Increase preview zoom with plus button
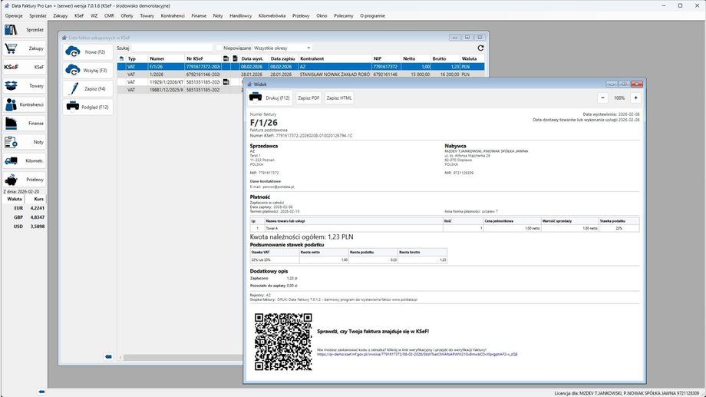The image size is (706, 397). tap(635, 98)
